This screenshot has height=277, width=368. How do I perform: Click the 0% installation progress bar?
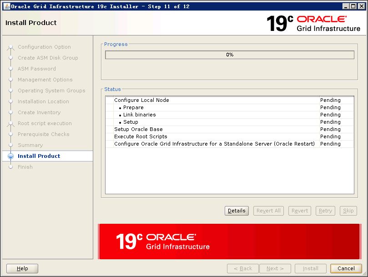pos(230,55)
